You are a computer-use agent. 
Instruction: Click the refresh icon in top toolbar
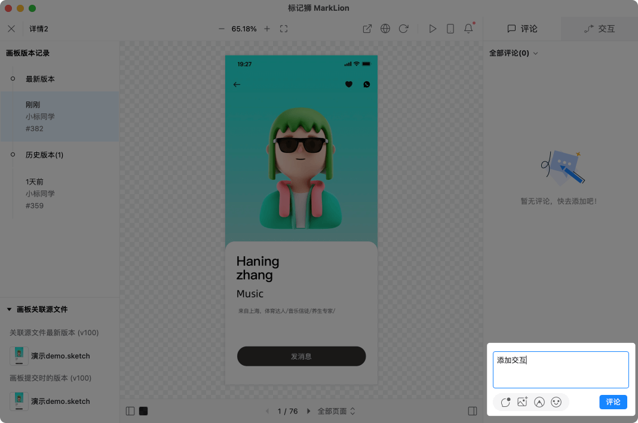coord(403,29)
